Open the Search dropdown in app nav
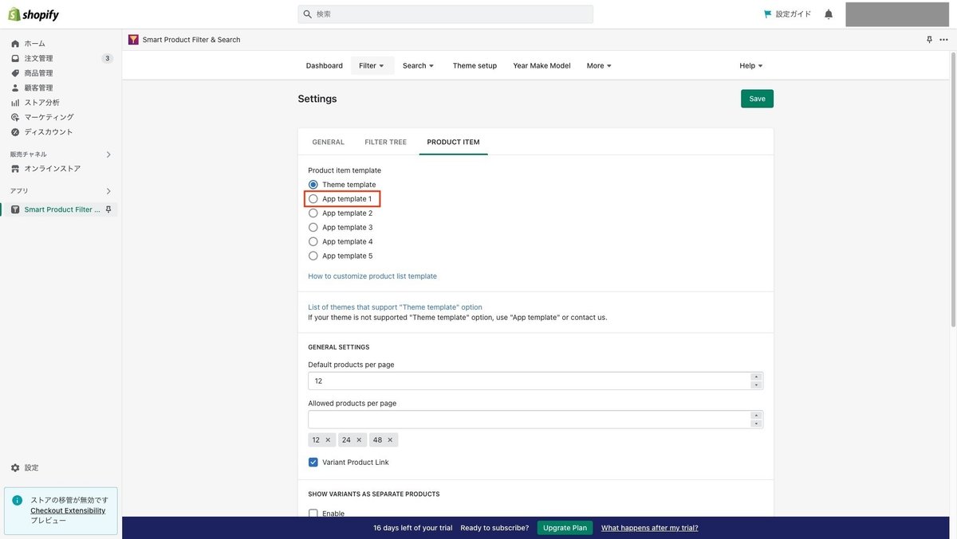Viewport: 957px width, 539px height. pyautogui.click(x=419, y=66)
